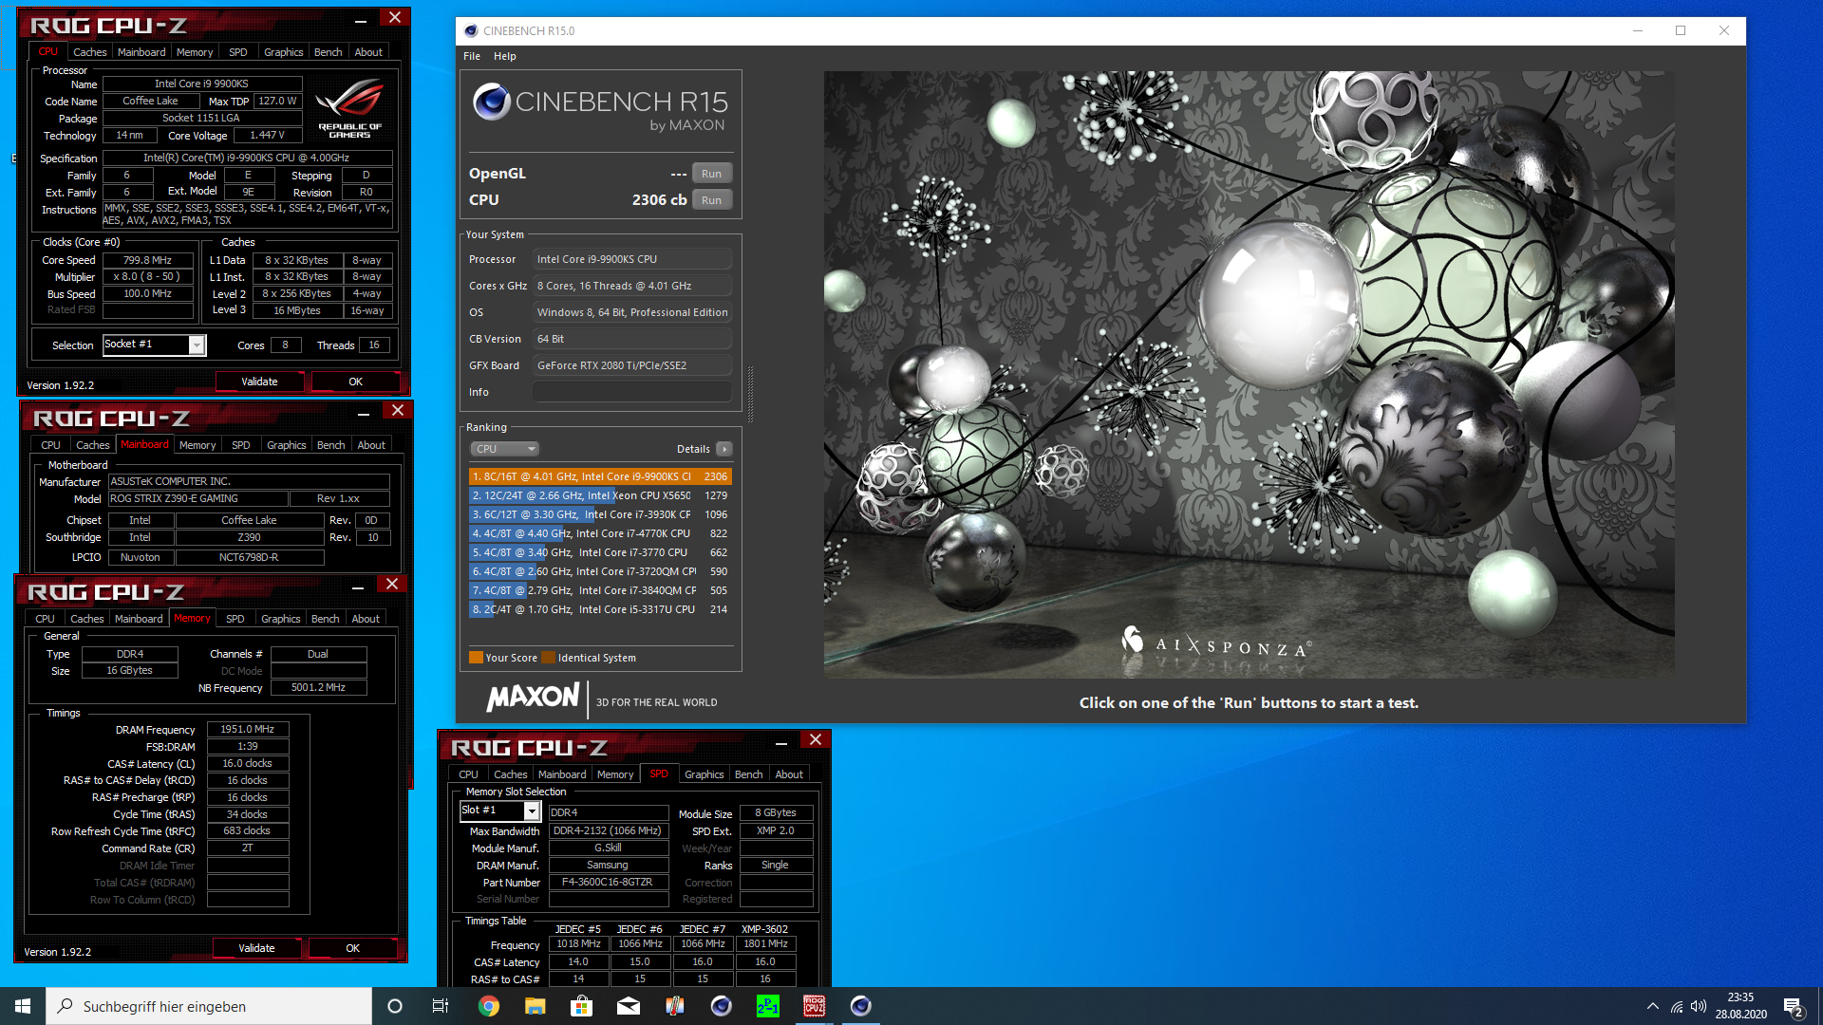Open the network status tray icon

coord(1677,1006)
